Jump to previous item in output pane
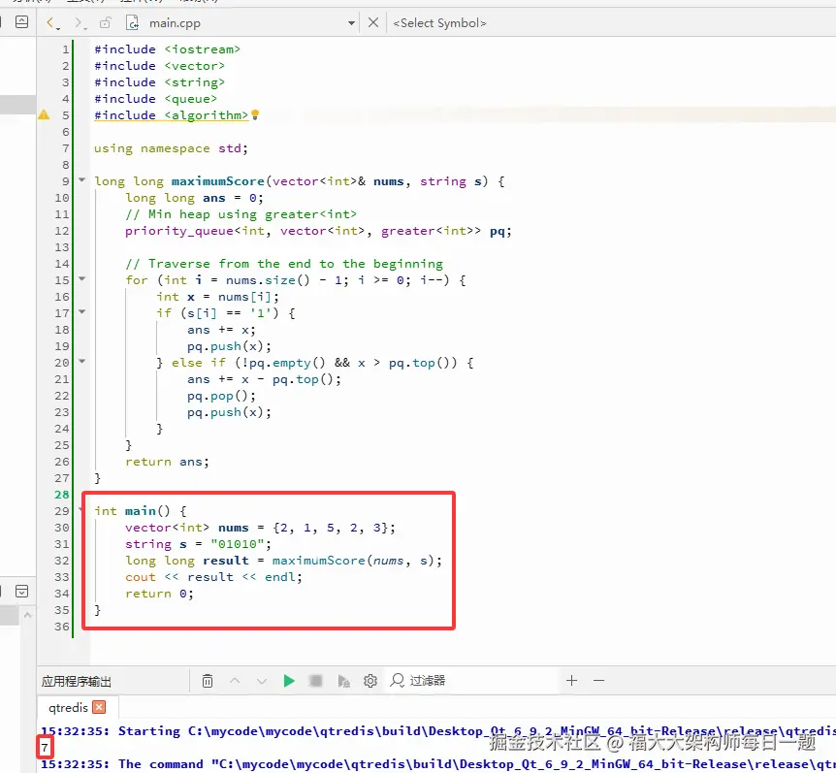Viewport: 836px width, 773px height. [x=235, y=681]
